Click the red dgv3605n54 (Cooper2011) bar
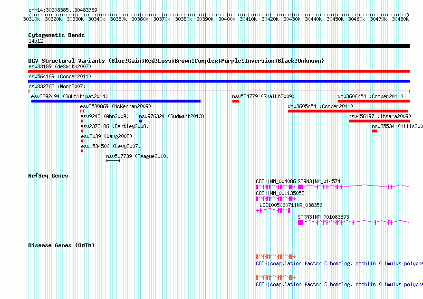 (348, 111)
